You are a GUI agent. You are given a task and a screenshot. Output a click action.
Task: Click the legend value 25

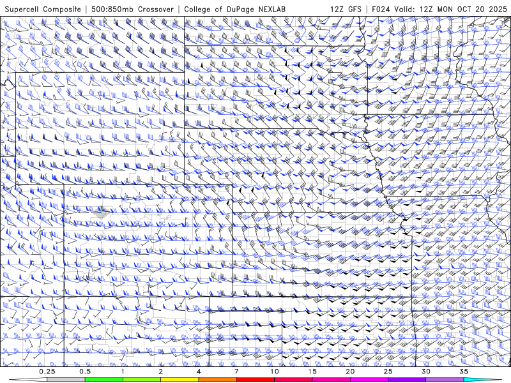coord(388,372)
